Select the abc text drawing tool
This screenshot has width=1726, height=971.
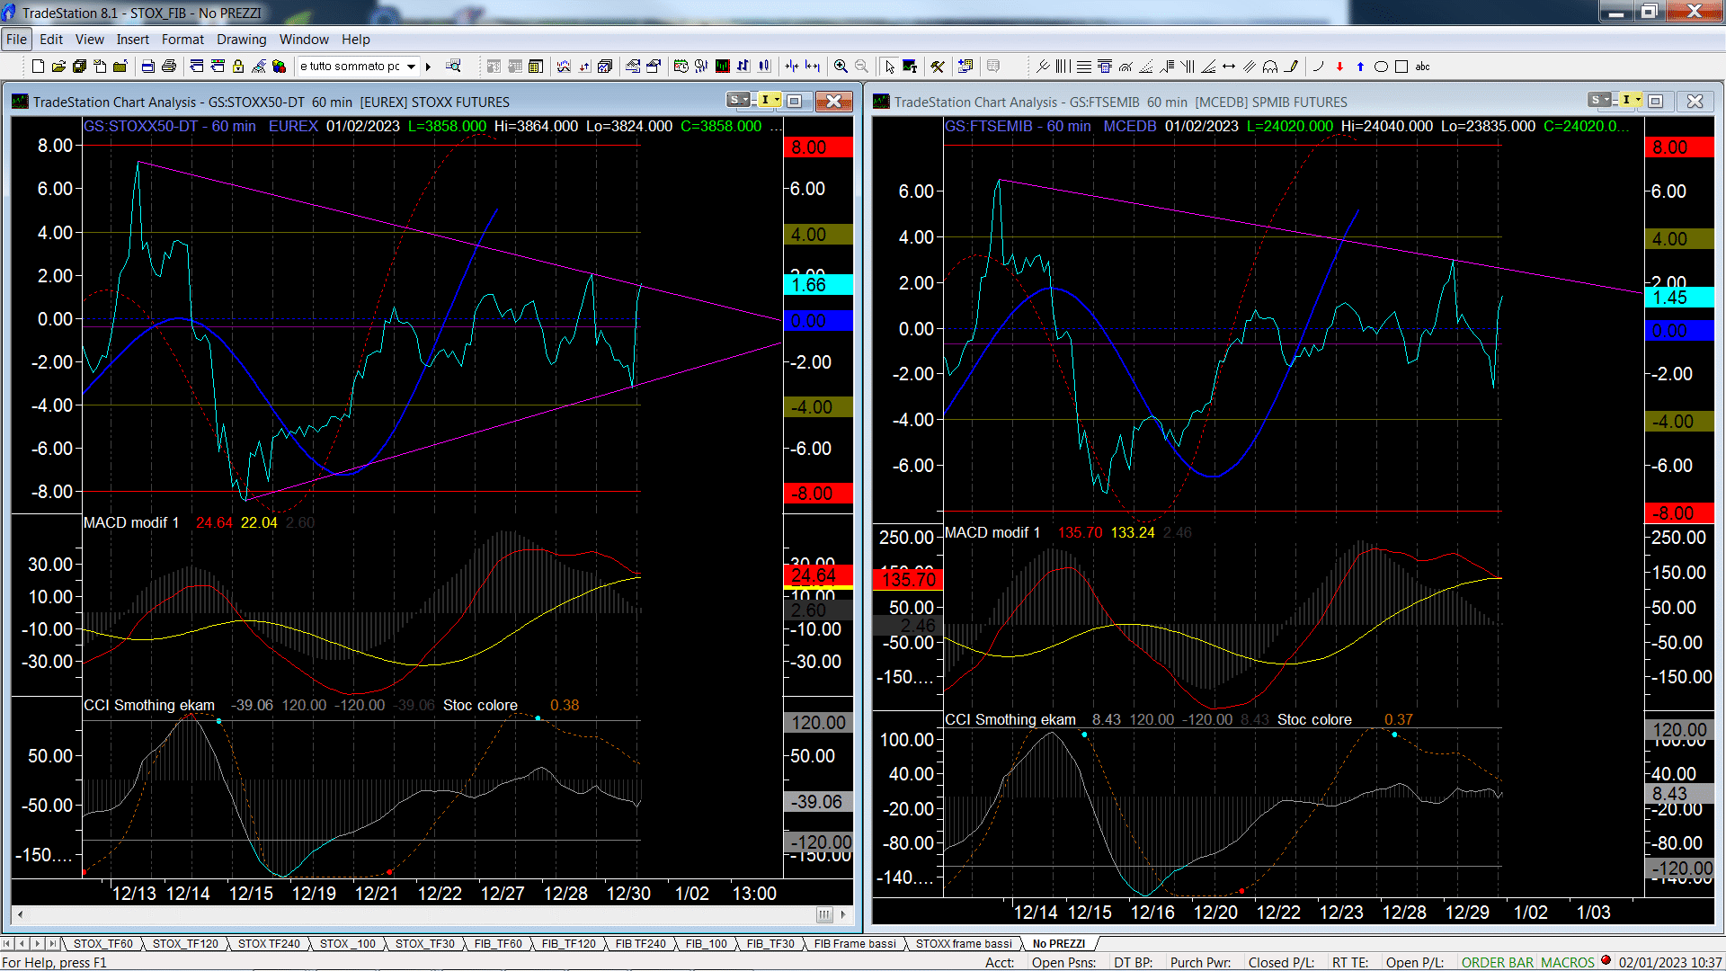point(1422,67)
